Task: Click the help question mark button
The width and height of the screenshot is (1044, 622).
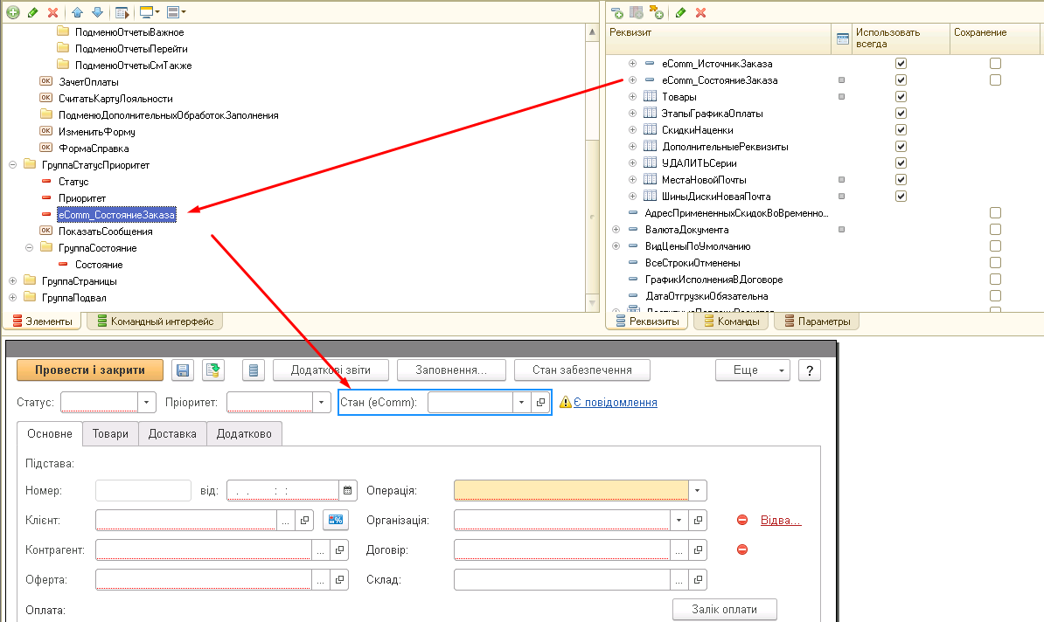Action: tap(810, 370)
